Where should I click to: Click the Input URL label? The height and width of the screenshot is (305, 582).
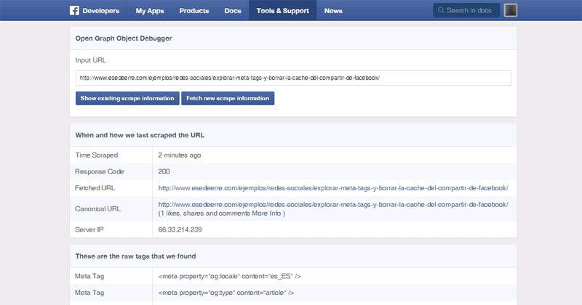point(90,60)
